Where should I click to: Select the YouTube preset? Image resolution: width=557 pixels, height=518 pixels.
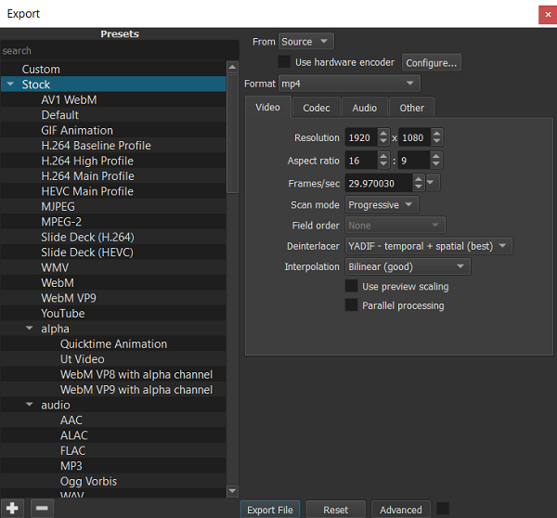[x=62, y=314]
